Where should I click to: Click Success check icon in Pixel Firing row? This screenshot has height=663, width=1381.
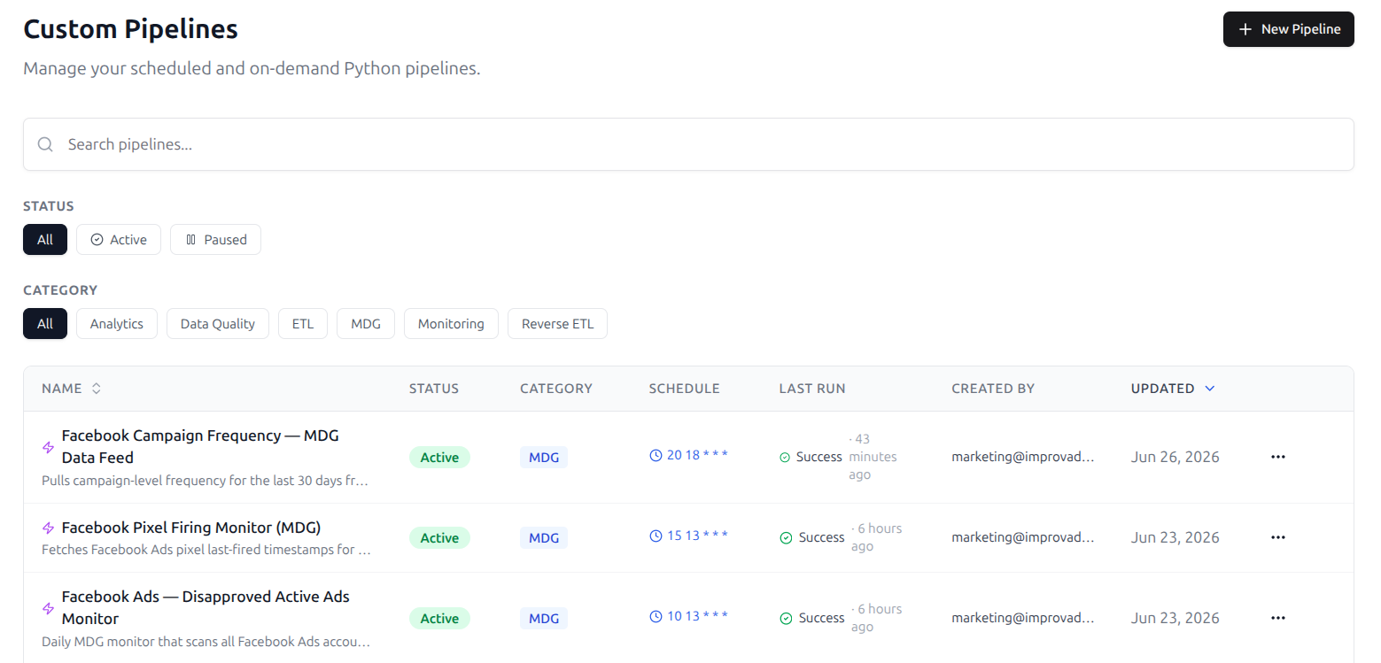tap(786, 537)
